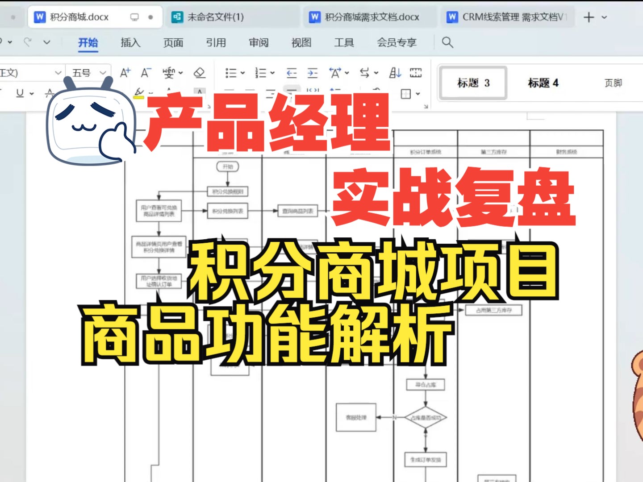Click the 积分兑换列表 flowchart box
Viewport: 643px width, 482px height.
tap(228, 211)
